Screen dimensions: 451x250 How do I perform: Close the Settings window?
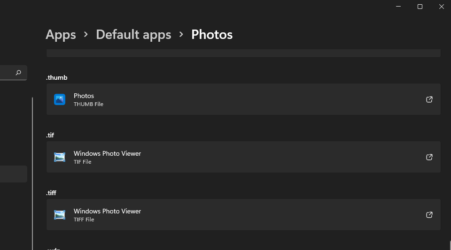(x=442, y=7)
